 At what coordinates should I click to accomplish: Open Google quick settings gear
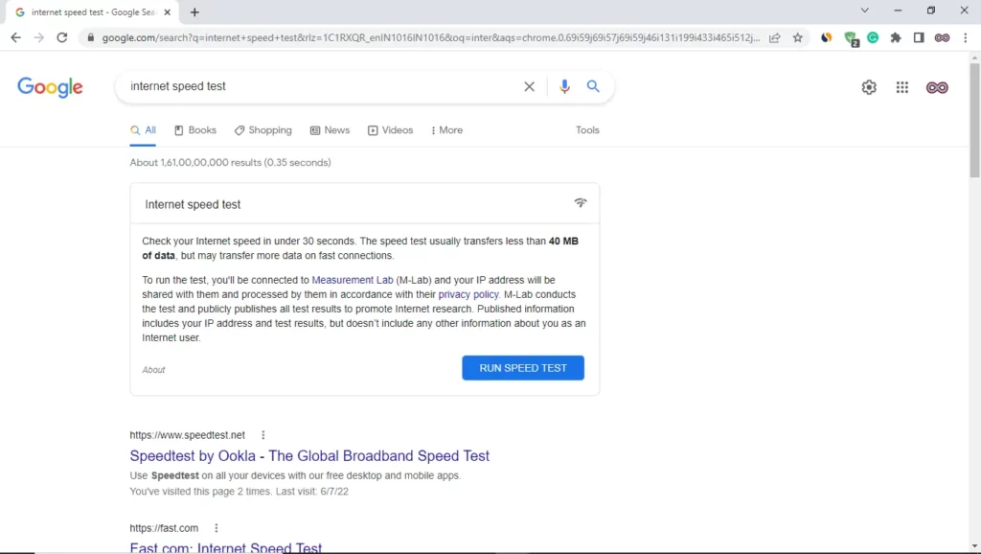click(869, 87)
